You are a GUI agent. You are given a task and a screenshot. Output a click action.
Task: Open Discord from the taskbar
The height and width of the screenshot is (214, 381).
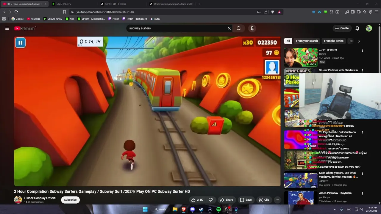[192, 209]
